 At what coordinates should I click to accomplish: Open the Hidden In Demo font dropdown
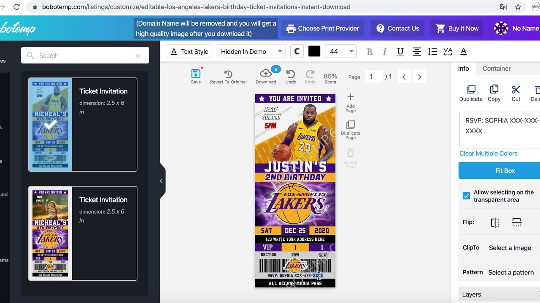click(x=251, y=51)
